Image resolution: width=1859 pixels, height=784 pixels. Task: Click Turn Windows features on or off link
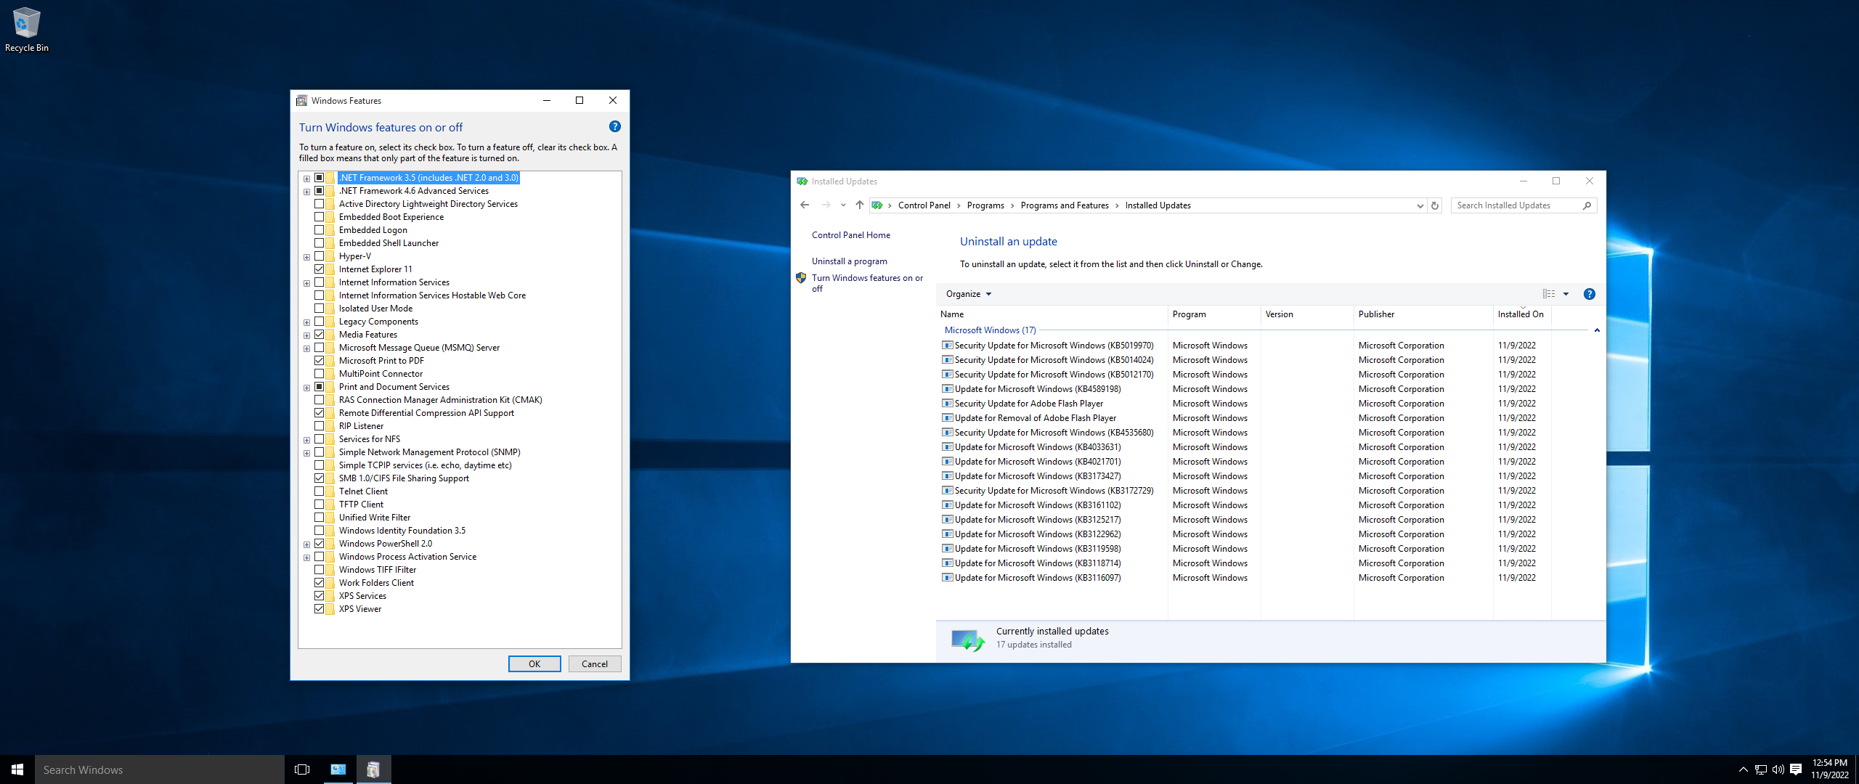(867, 283)
